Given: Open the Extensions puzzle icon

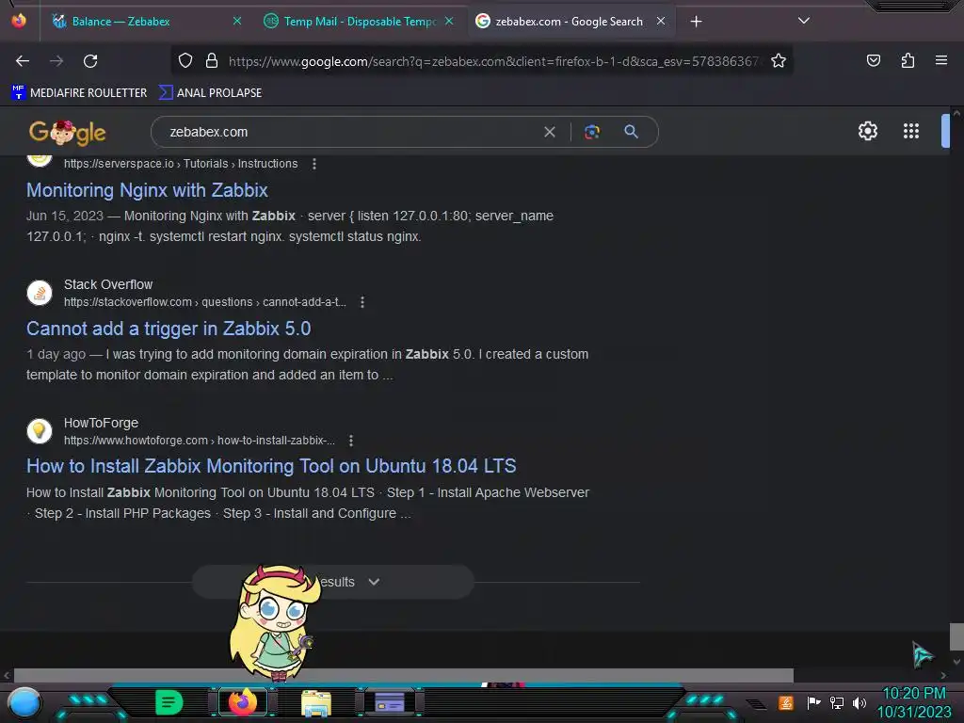Looking at the screenshot, I should [908, 61].
